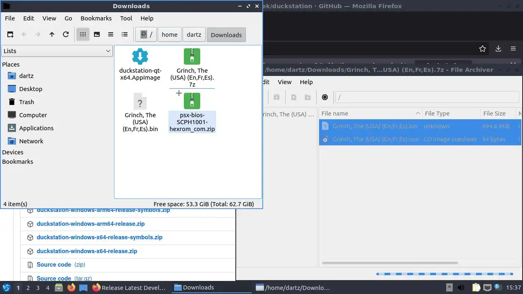
Task: Click the File Archiver progress bar
Action: coord(445,274)
